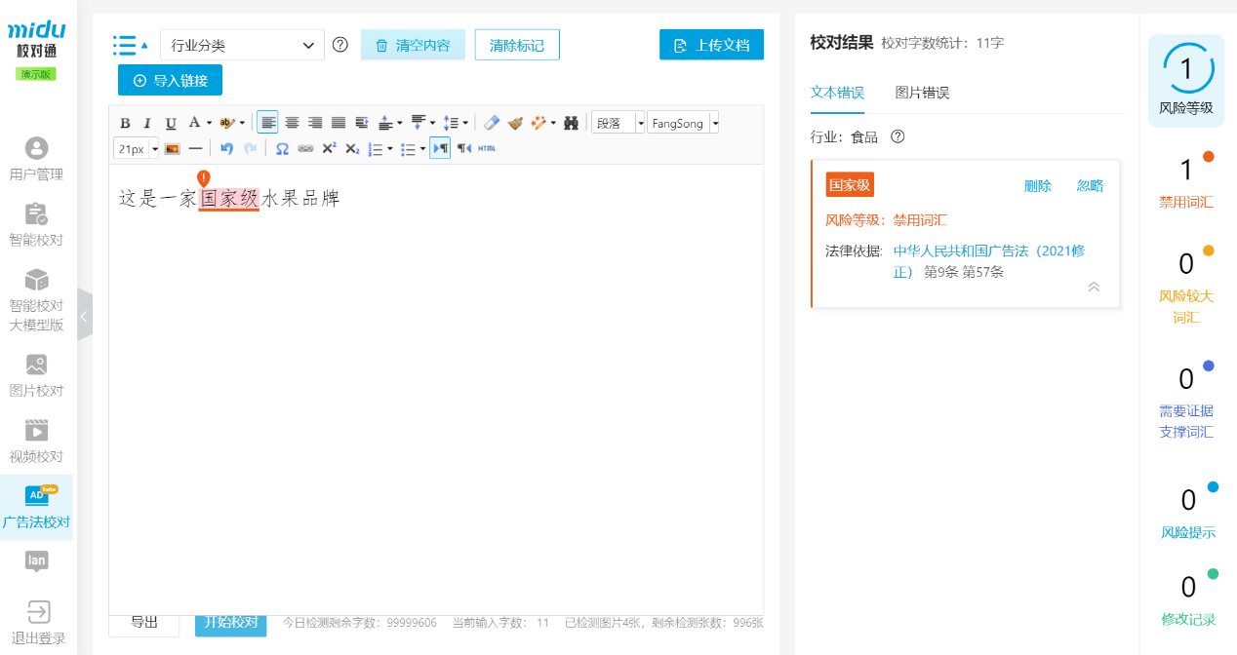The image size is (1237, 655).
Task: Click the superscript icon
Action: pyautogui.click(x=329, y=149)
